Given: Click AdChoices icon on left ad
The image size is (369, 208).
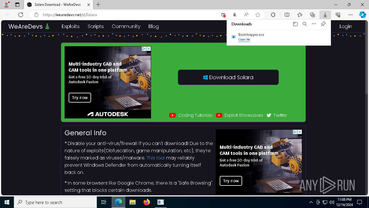Looking at the screenshot, I should point(144,49).
